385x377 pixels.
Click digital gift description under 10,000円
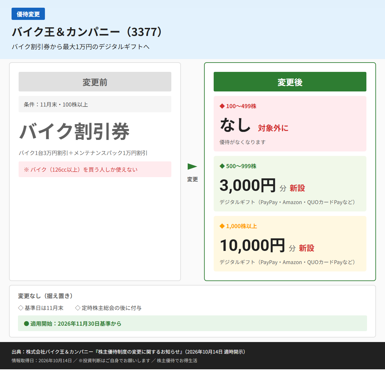[287, 262]
